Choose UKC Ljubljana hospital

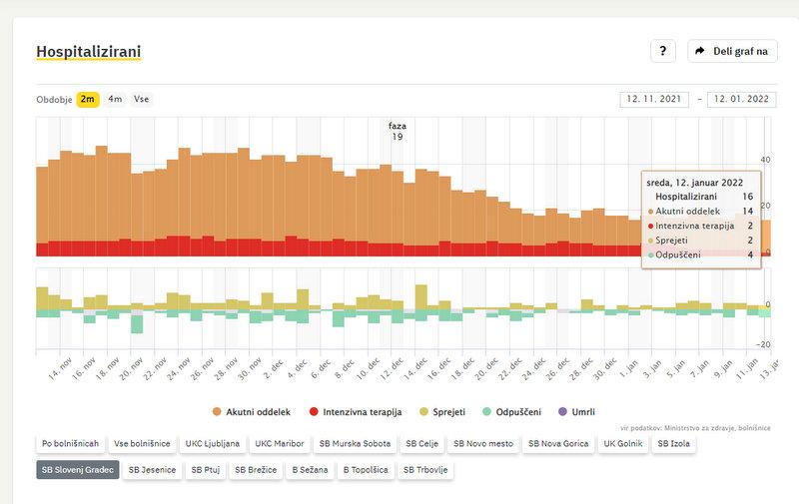tap(213, 442)
